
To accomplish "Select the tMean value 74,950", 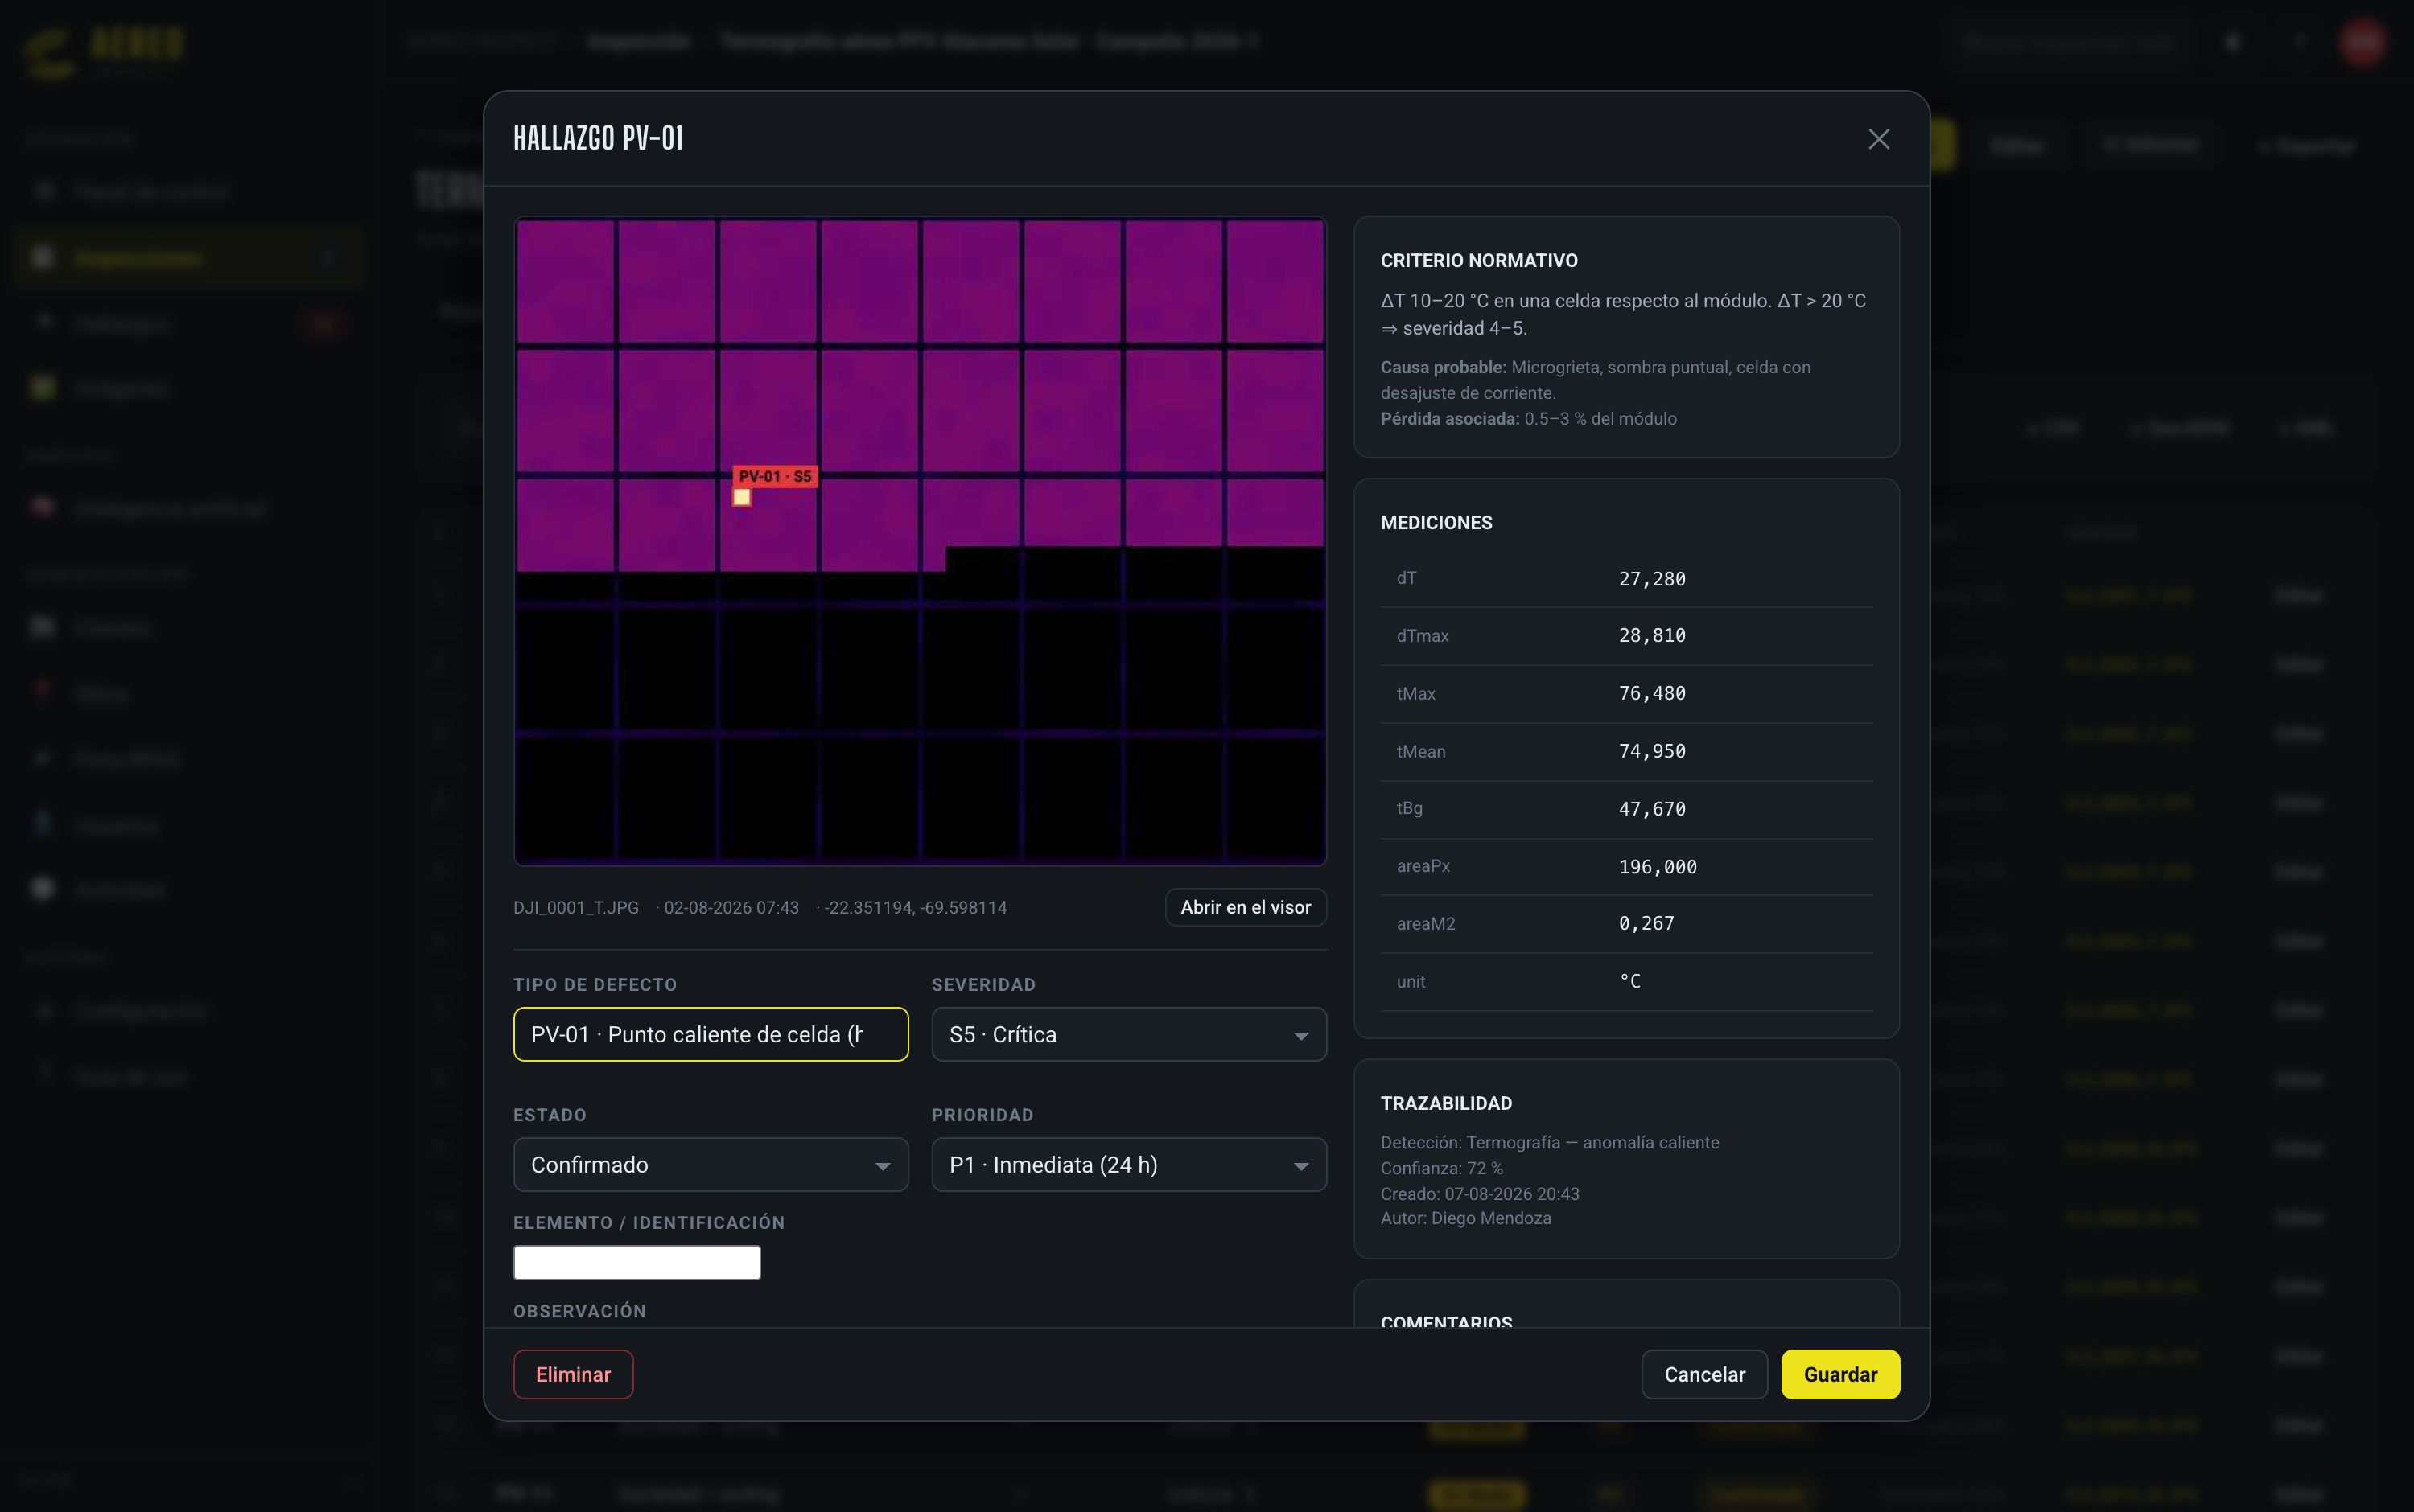I will point(1652,751).
